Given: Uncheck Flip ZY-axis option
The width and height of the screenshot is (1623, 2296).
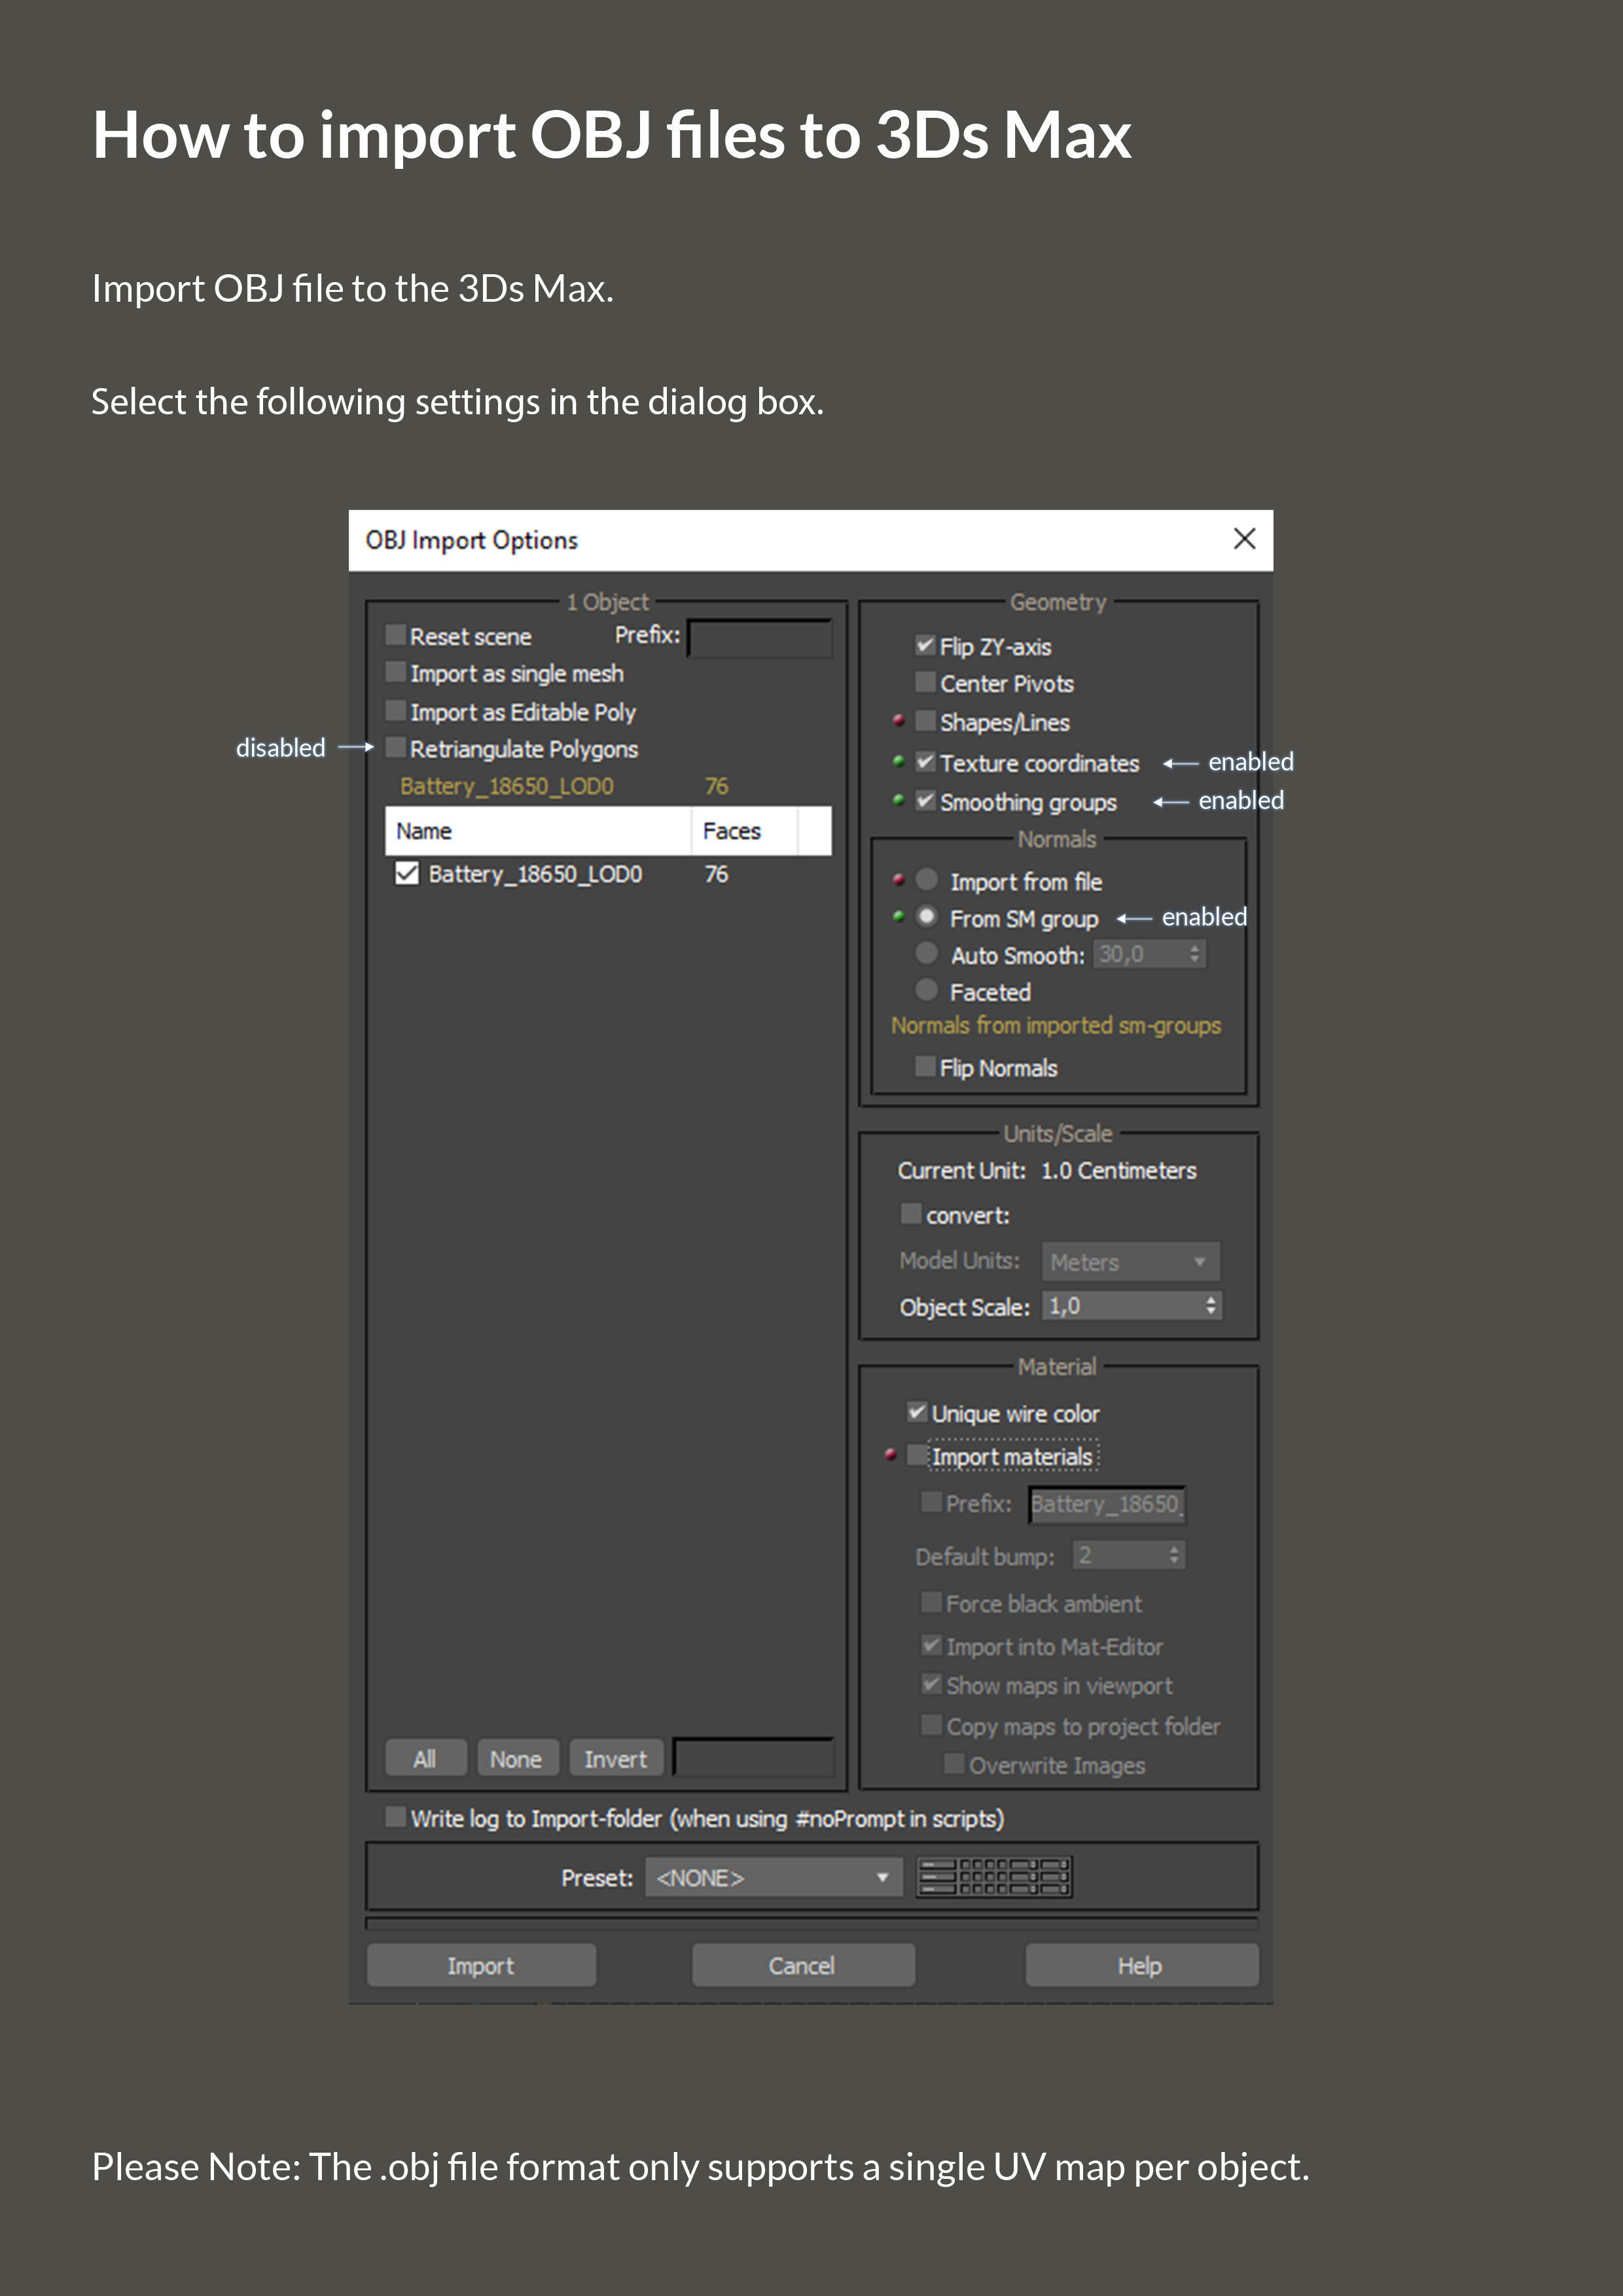Looking at the screenshot, I should pos(925,645).
